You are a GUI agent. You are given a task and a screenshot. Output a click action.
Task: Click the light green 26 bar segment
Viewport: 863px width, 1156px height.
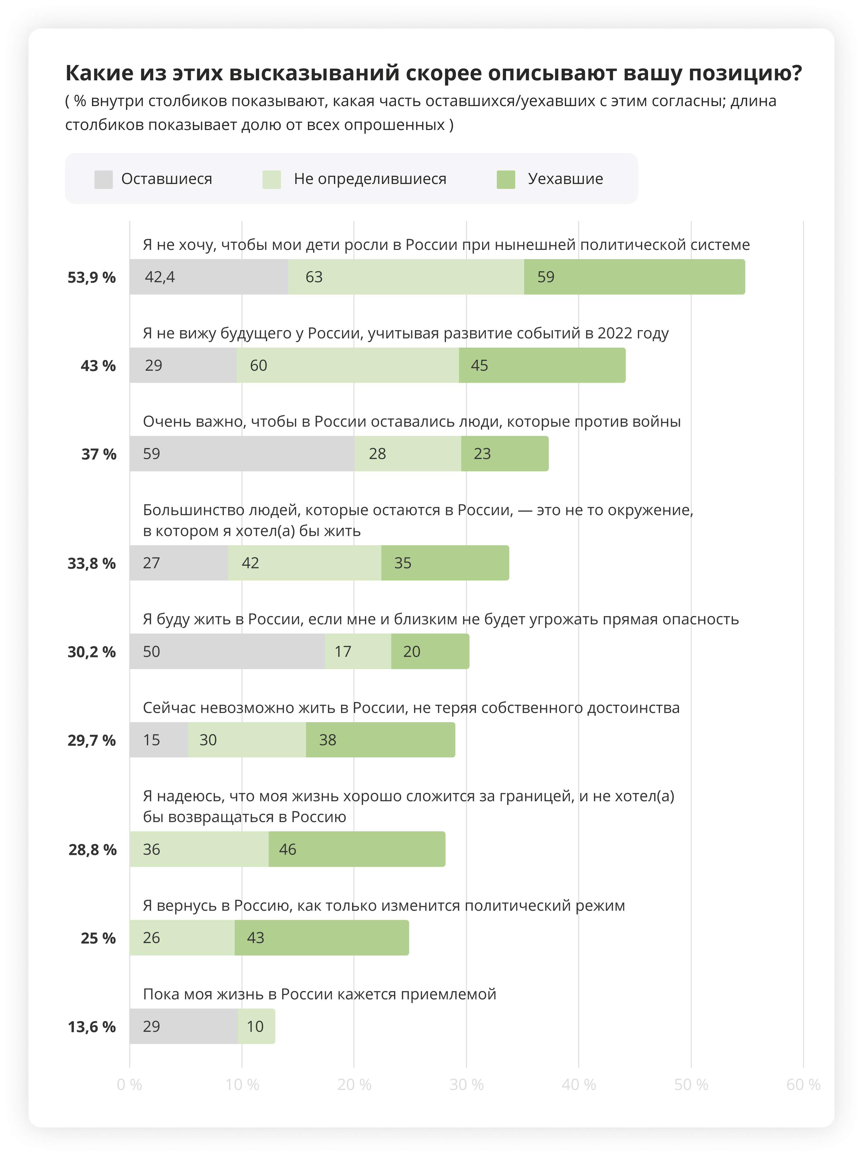(182, 938)
